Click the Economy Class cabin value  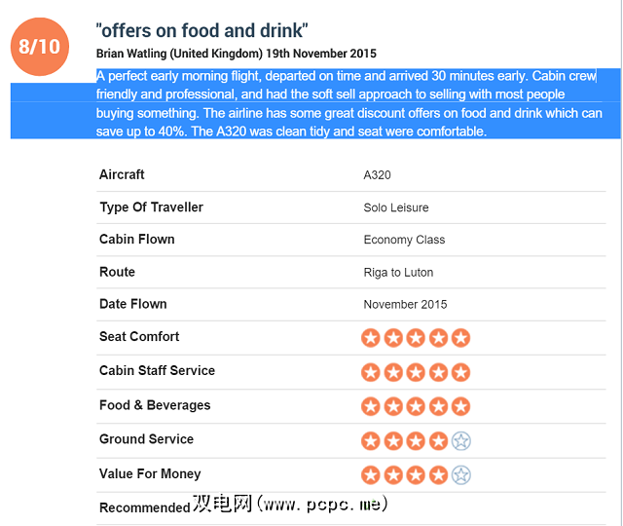coord(404,240)
